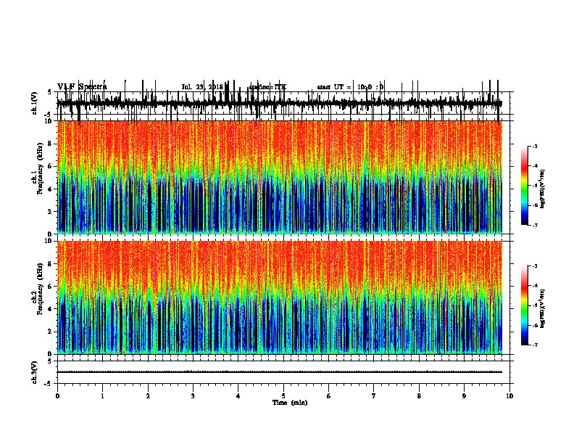Image resolution: width=574 pixels, height=444 pixels.
Task: Click time axis tick label "9"
Action: point(464,395)
